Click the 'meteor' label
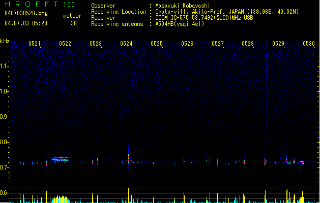 tap(72, 16)
